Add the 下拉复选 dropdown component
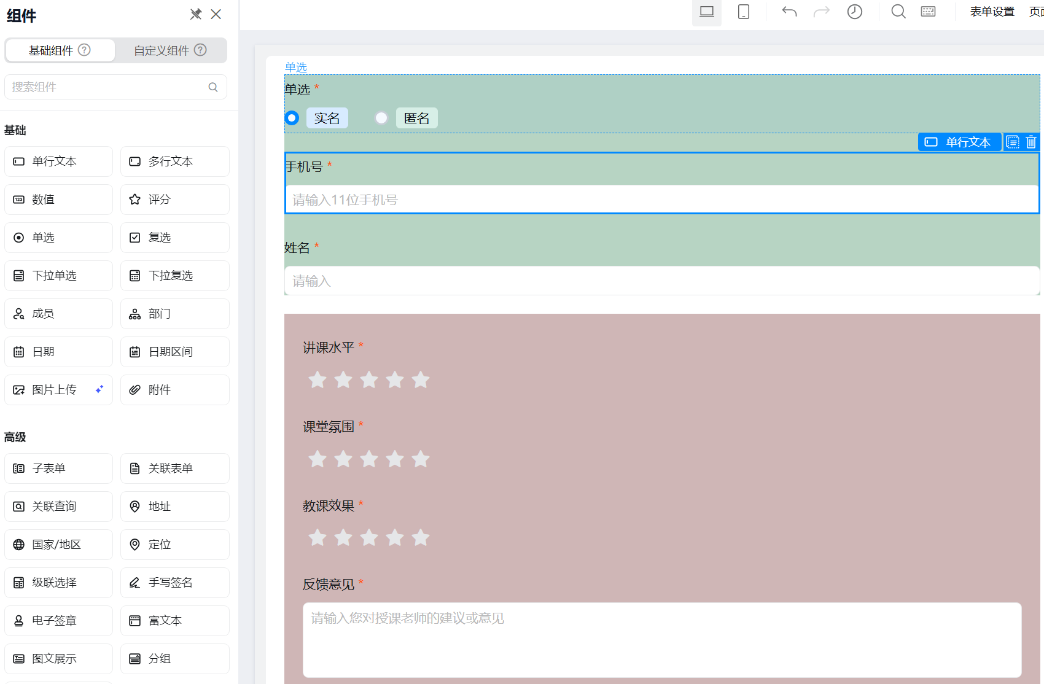 coord(175,276)
